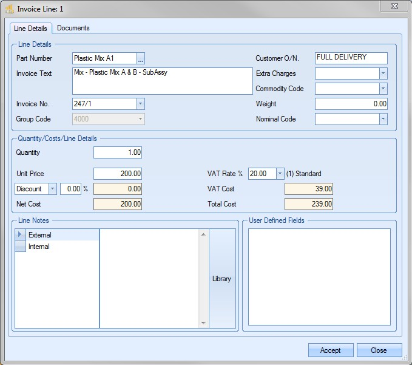
Task: Switch to the Documents tab
Action: pyautogui.click(x=73, y=28)
